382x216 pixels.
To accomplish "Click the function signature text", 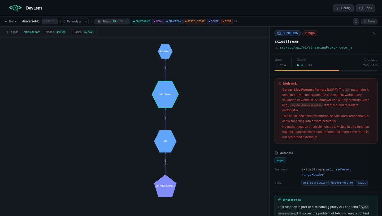I will click(327, 172).
